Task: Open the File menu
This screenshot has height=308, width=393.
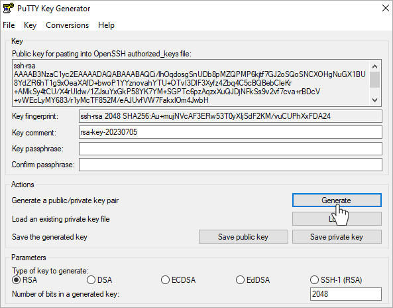Action: (9, 25)
